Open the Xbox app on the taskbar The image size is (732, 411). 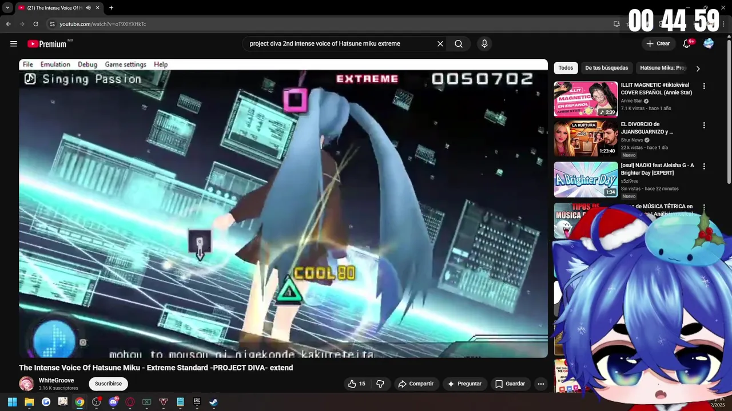146,402
